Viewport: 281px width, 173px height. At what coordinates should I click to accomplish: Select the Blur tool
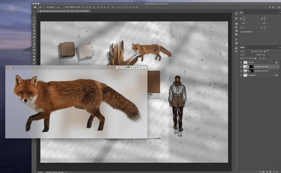34,56
